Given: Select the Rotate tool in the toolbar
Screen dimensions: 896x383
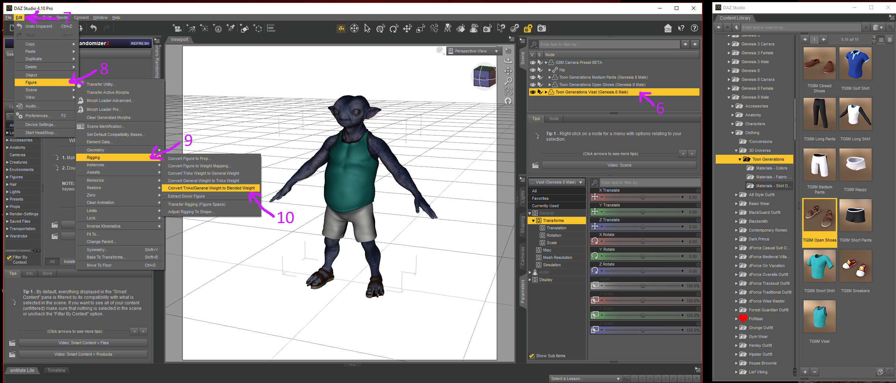Looking at the screenshot, I should coord(394,28).
